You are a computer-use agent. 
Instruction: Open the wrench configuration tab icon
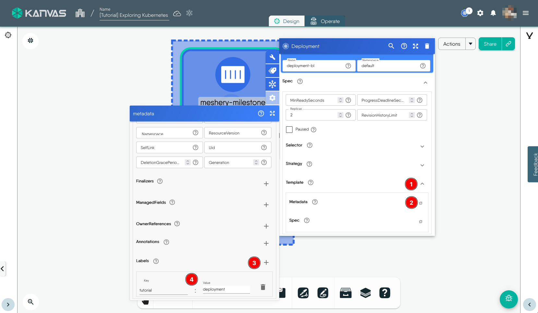tap(272, 57)
